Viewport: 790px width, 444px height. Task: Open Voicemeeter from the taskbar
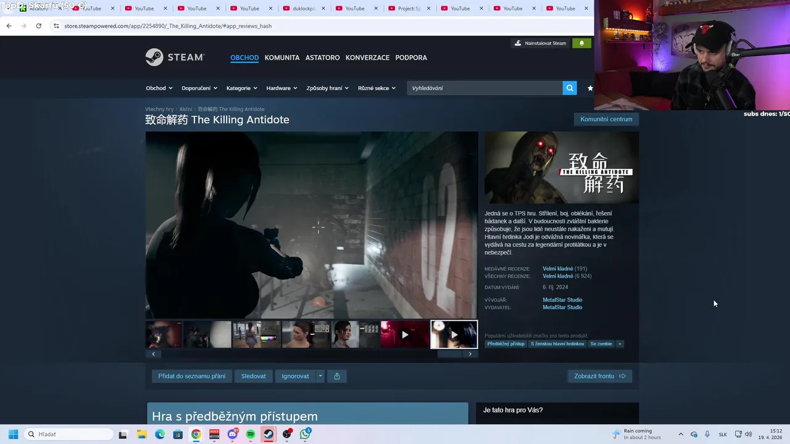click(214, 434)
